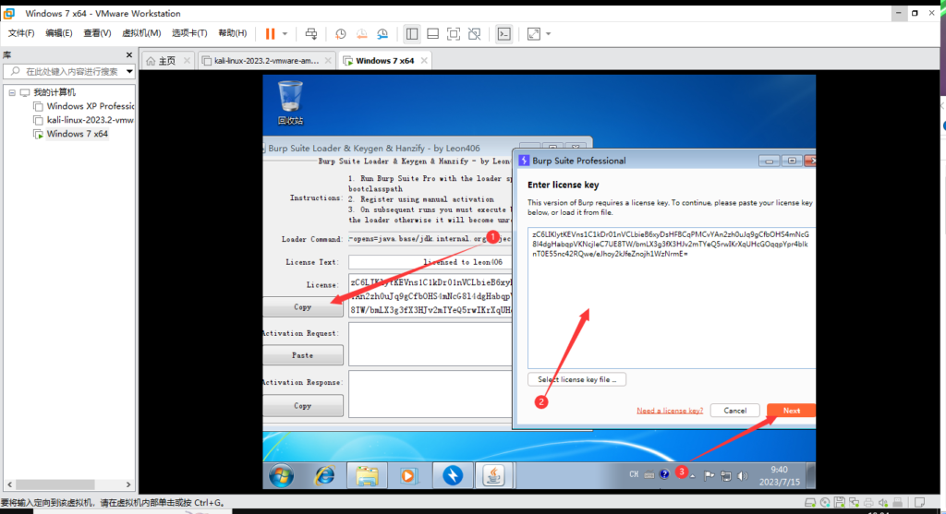Click the blue Burp Suite taskbar icon

pos(453,476)
